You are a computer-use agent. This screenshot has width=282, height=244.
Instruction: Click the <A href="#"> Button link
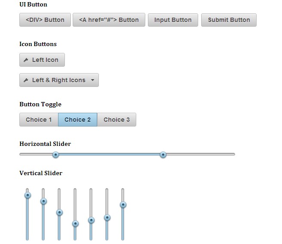coord(109,20)
